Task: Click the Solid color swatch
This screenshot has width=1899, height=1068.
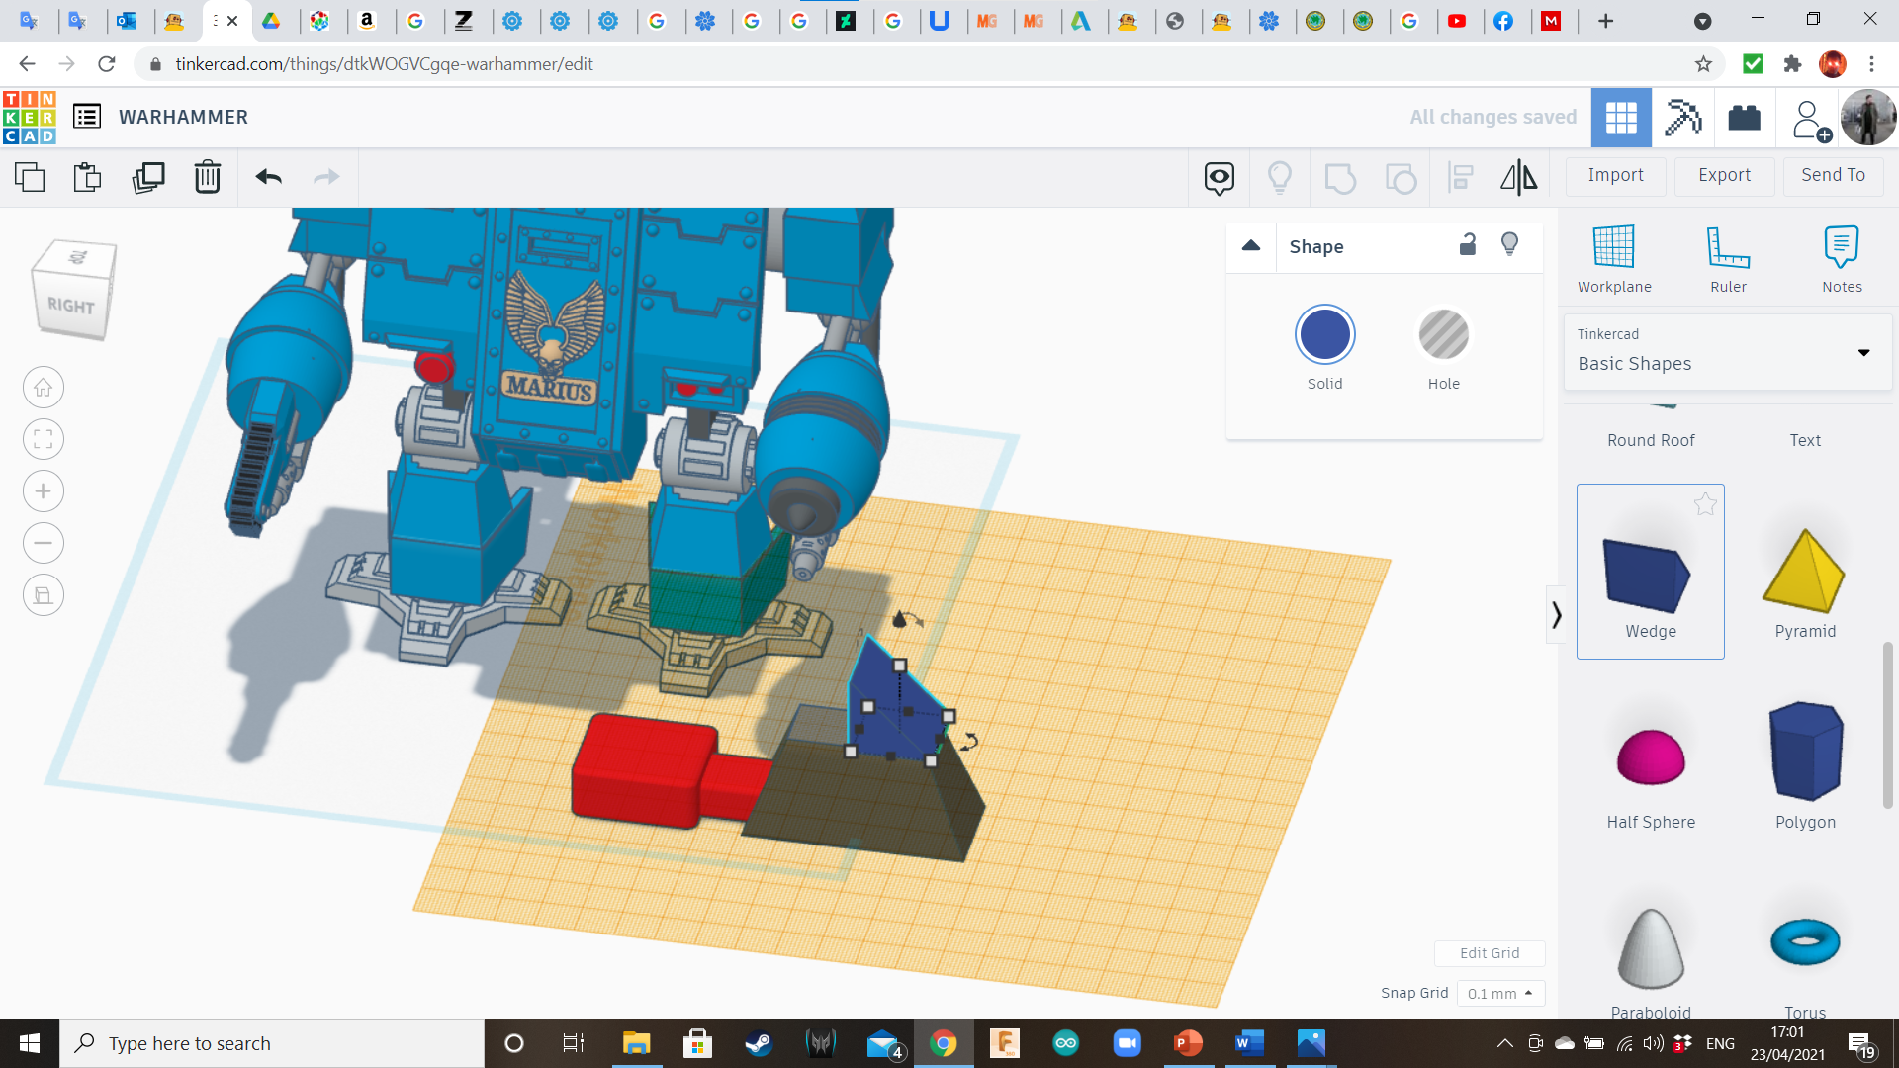Action: click(x=1324, y=335)
